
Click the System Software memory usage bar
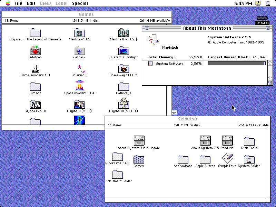coord(237,63)
